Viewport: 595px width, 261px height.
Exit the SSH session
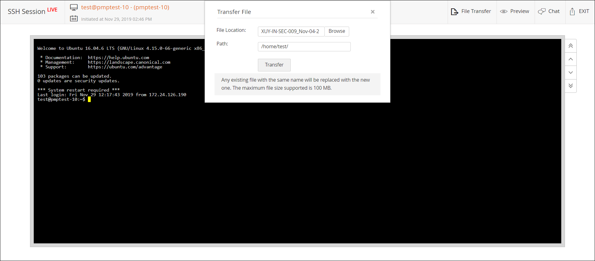tap(580, 11)
